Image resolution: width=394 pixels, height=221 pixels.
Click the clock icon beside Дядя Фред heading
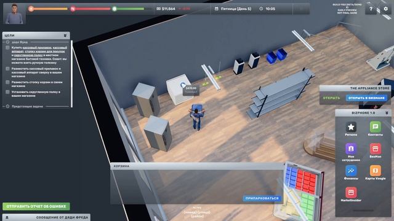[7, 42]
